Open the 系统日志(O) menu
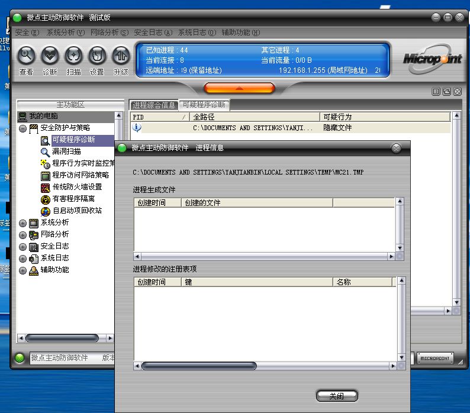 pos(197,33)
